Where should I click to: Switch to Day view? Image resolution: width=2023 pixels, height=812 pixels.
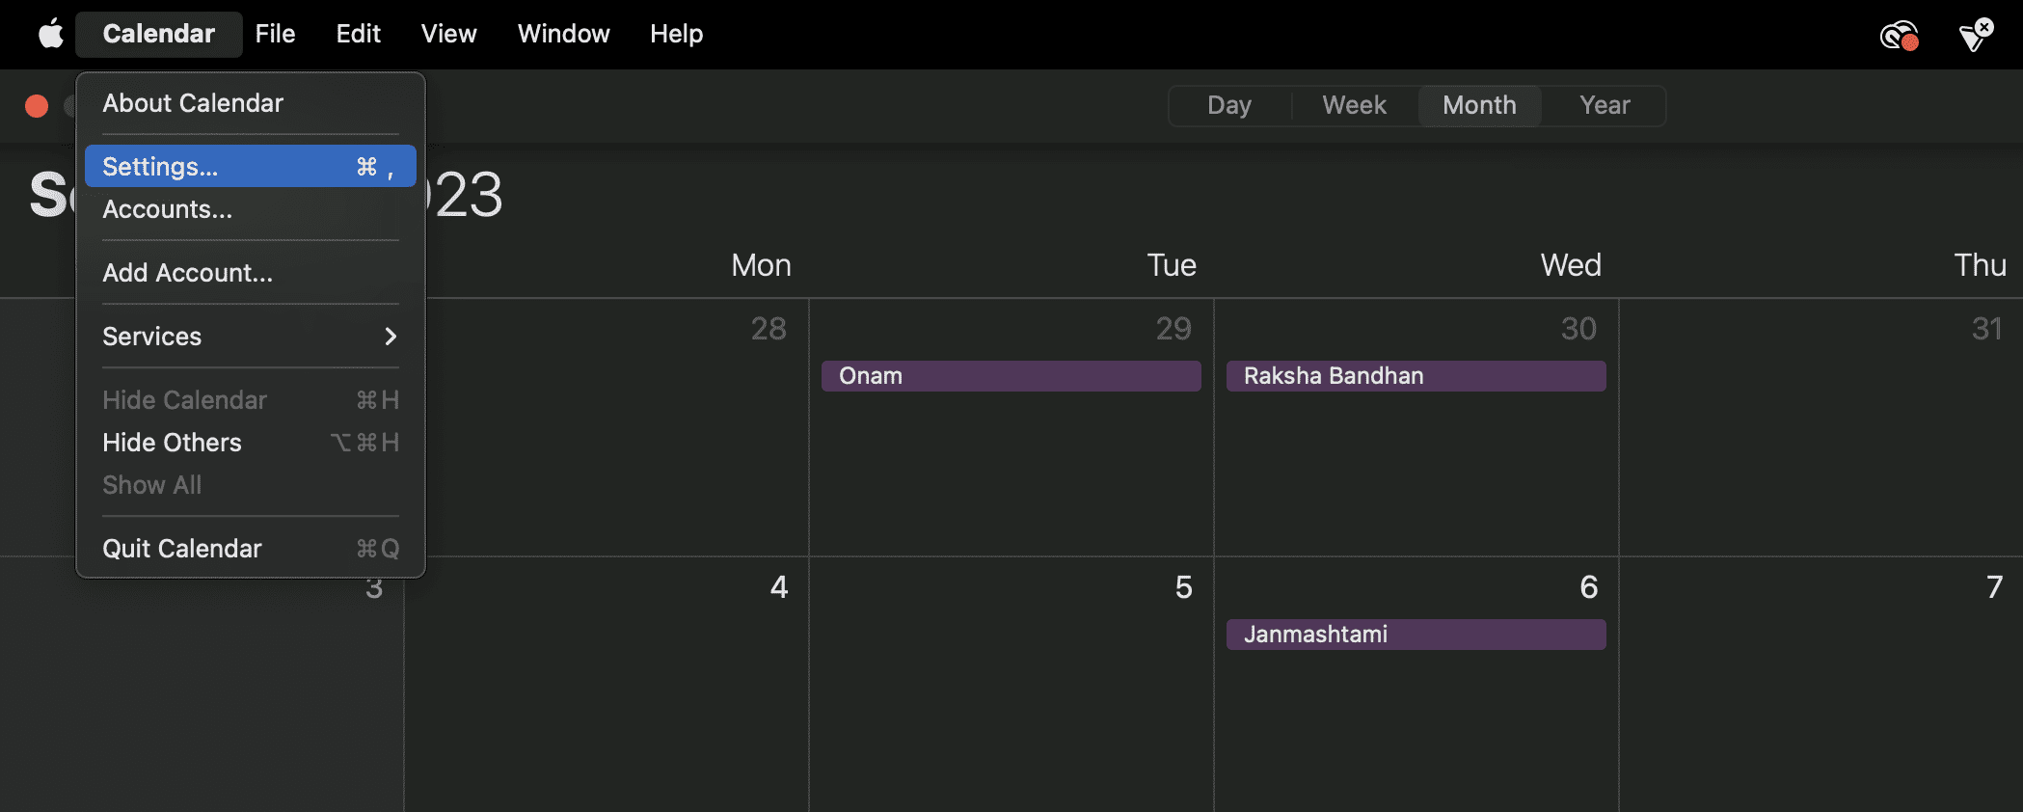coord(1229,105)
